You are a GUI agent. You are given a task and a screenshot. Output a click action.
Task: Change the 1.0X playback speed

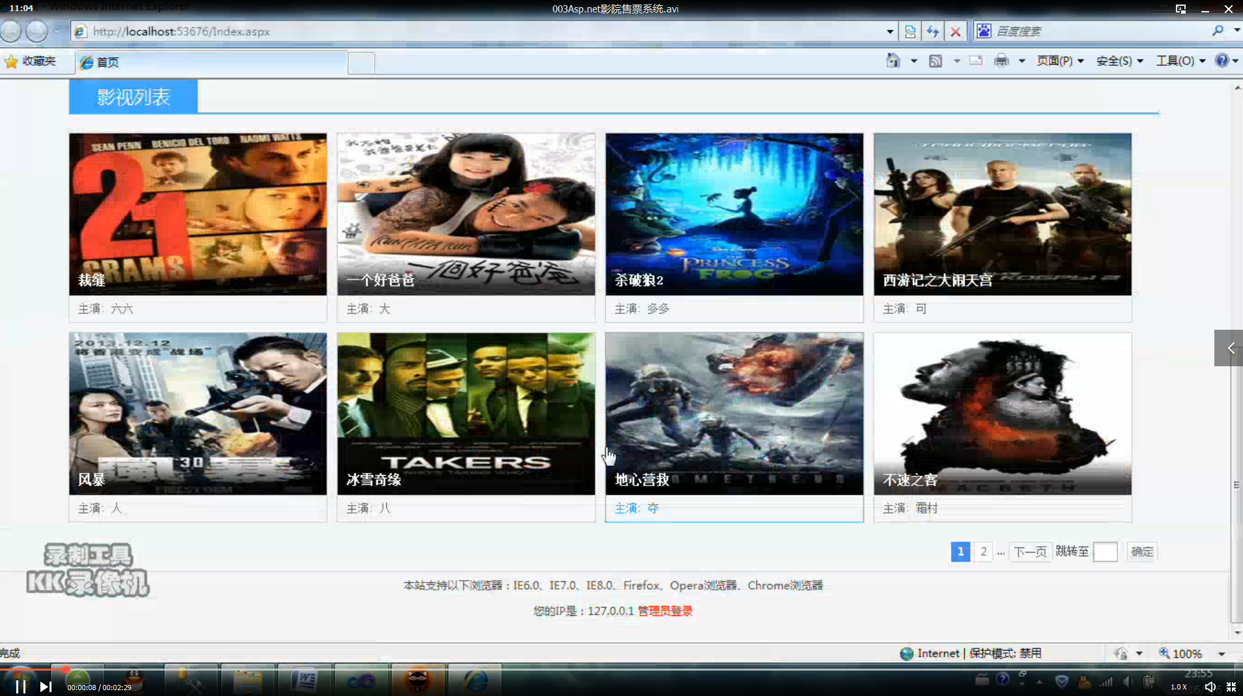[x=1179, y=687]
